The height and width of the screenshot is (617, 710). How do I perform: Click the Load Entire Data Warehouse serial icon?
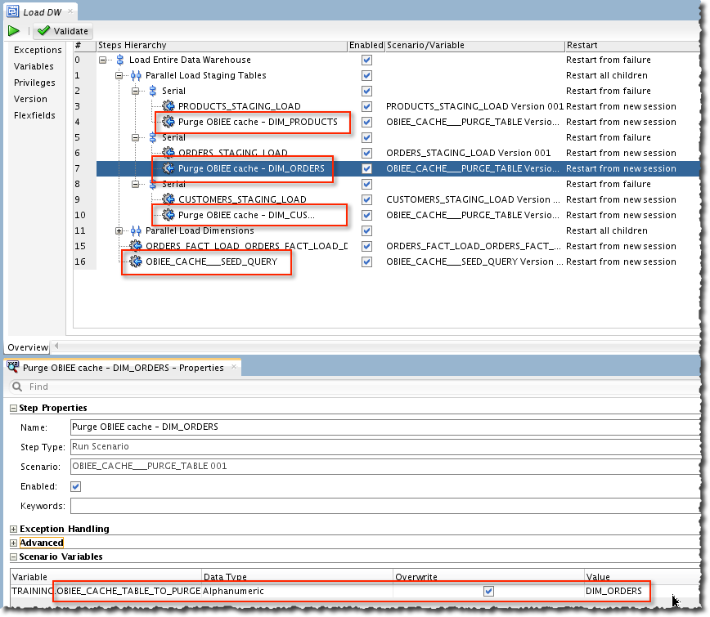click(x=120, y=60)
